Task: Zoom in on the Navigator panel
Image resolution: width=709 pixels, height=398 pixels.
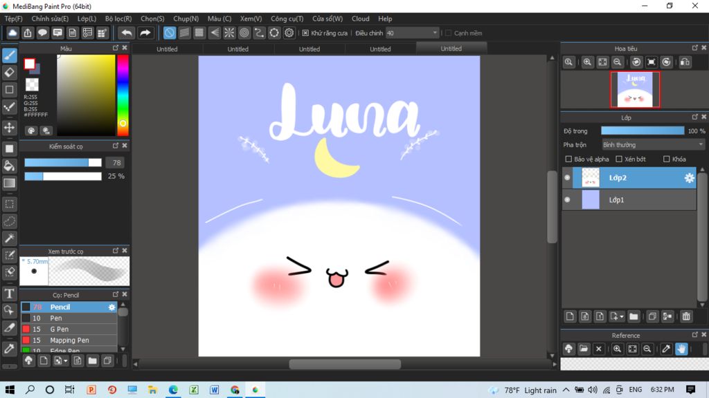Action: (x=587, y=62)
